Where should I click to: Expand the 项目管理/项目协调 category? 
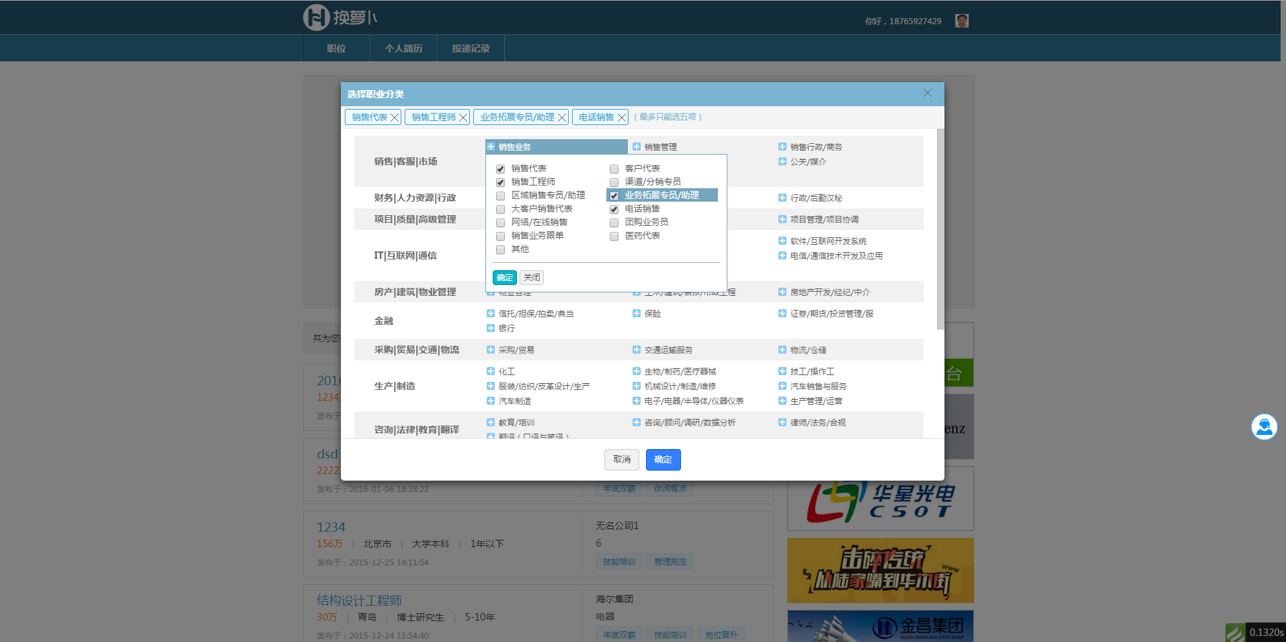coord(782,219)
